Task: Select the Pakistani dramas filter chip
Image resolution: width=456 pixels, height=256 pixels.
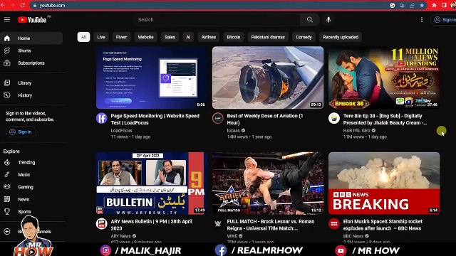Action: click(268, 37)
